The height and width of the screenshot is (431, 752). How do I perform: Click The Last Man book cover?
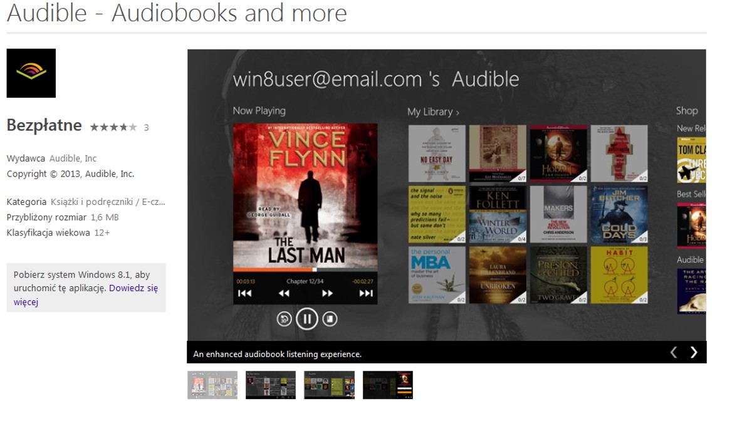pyautogui.click(x=305, y=195)
